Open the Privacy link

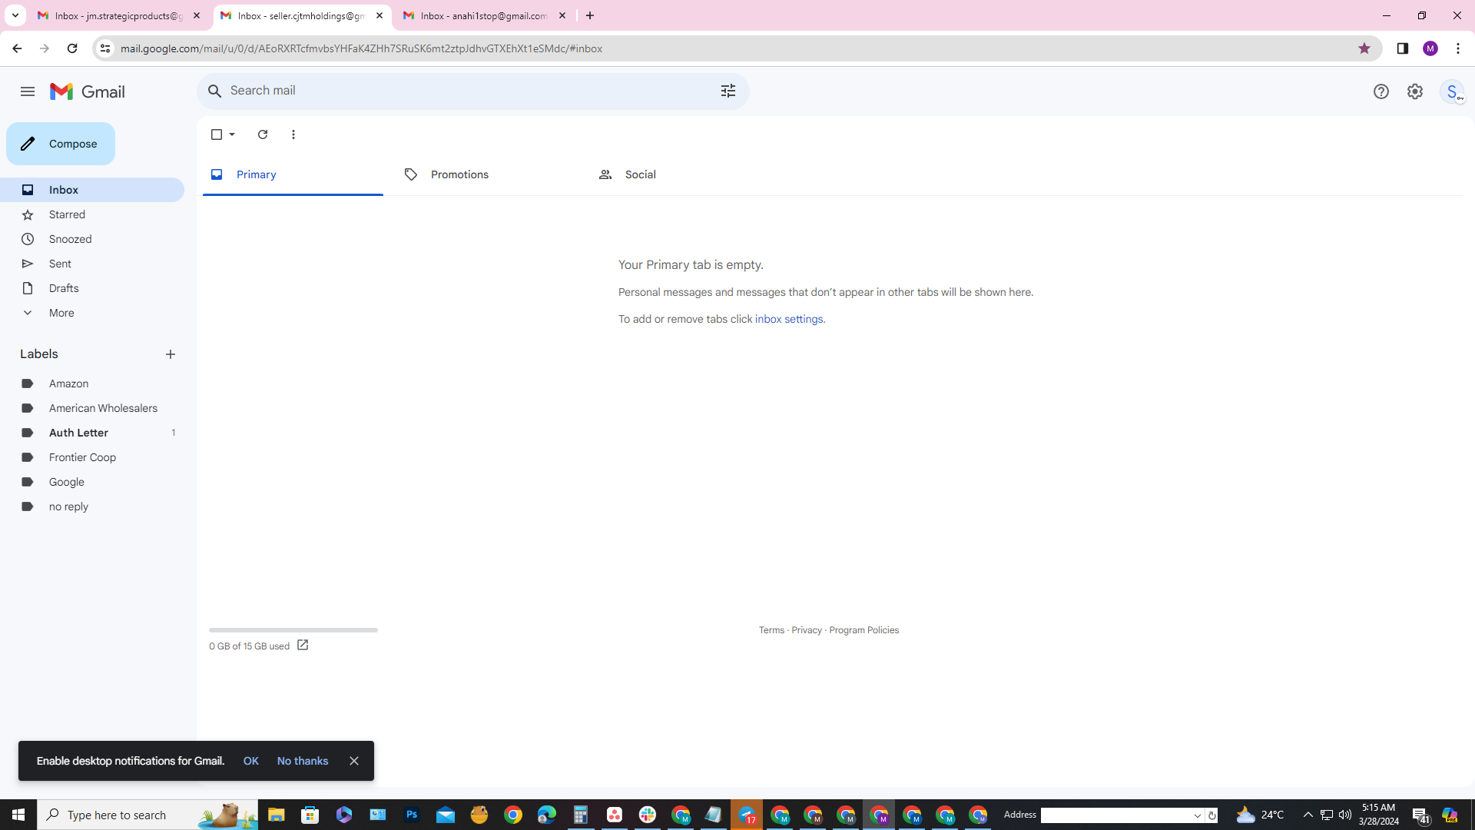tap(807, 630)
